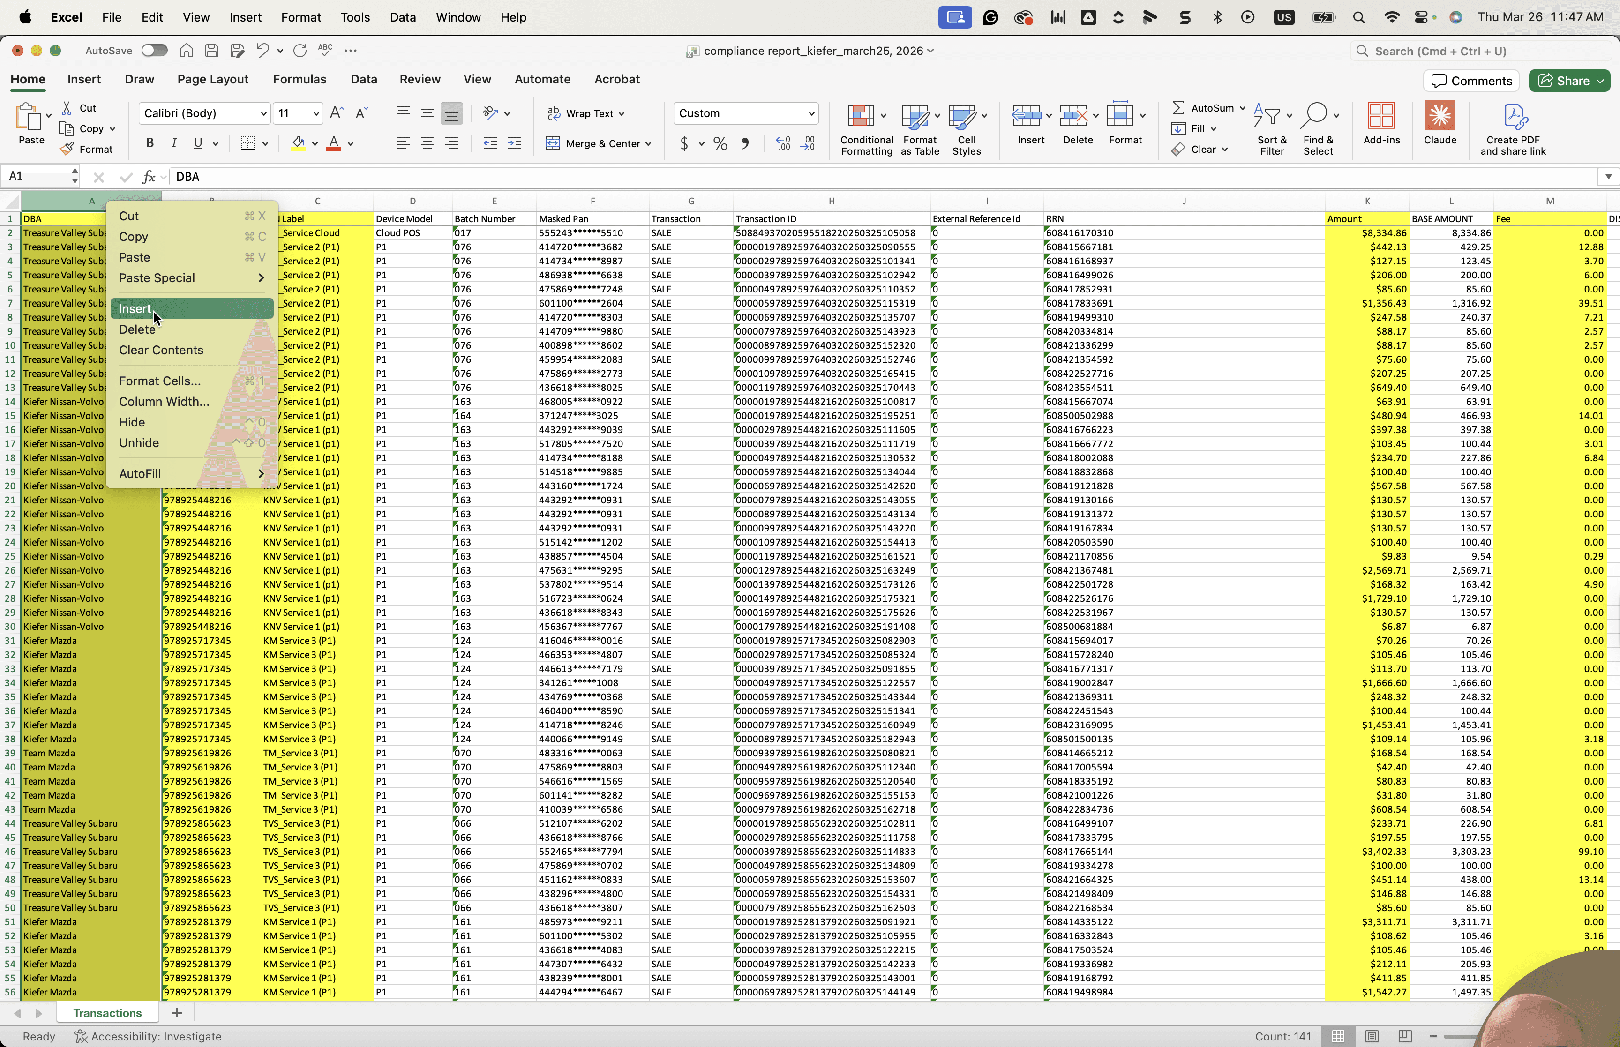Click the Claude add-in icon
The image size is (1620, 1047).
coord(1440,123)
